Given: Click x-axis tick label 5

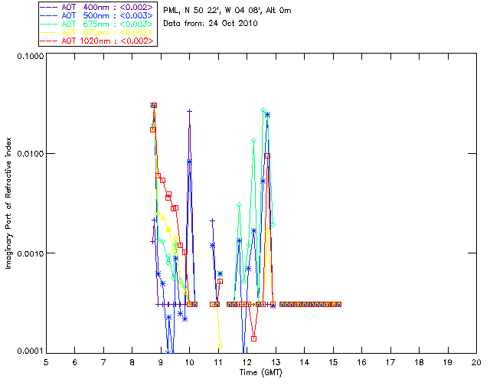Looking at the screenshot, I should pyautogui.click(x=46, y=362).
